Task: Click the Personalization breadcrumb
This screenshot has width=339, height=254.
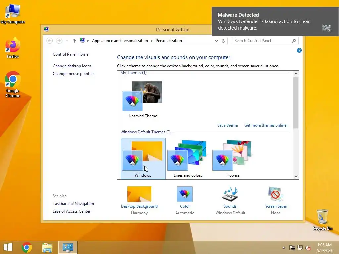Action: 169,41
